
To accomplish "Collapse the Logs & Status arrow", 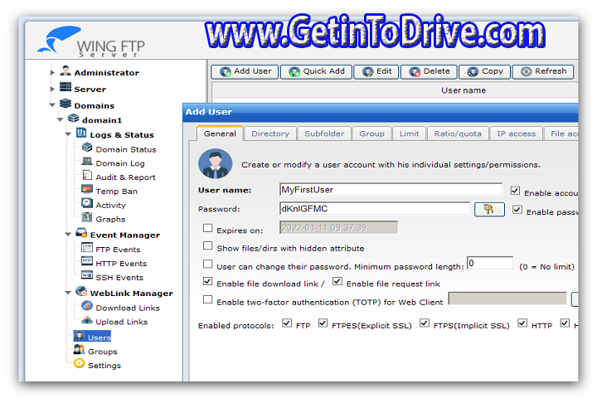I will [x=68, y=134].
